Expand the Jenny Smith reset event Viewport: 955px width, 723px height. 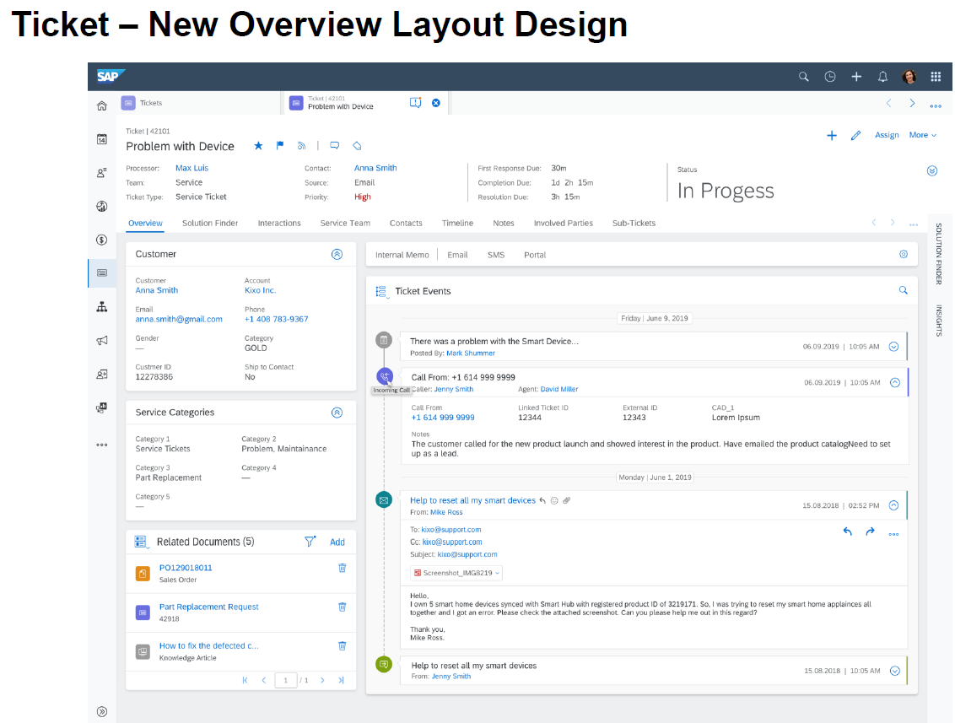[895, 671]
